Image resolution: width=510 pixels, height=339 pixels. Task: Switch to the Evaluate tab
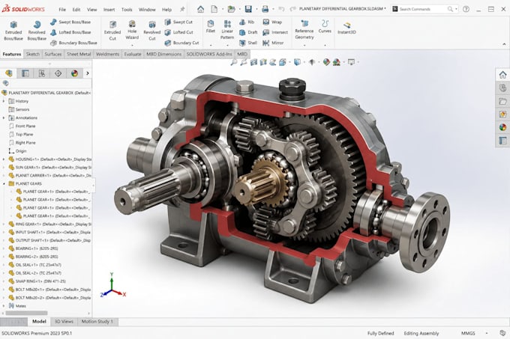coord(133,54)
